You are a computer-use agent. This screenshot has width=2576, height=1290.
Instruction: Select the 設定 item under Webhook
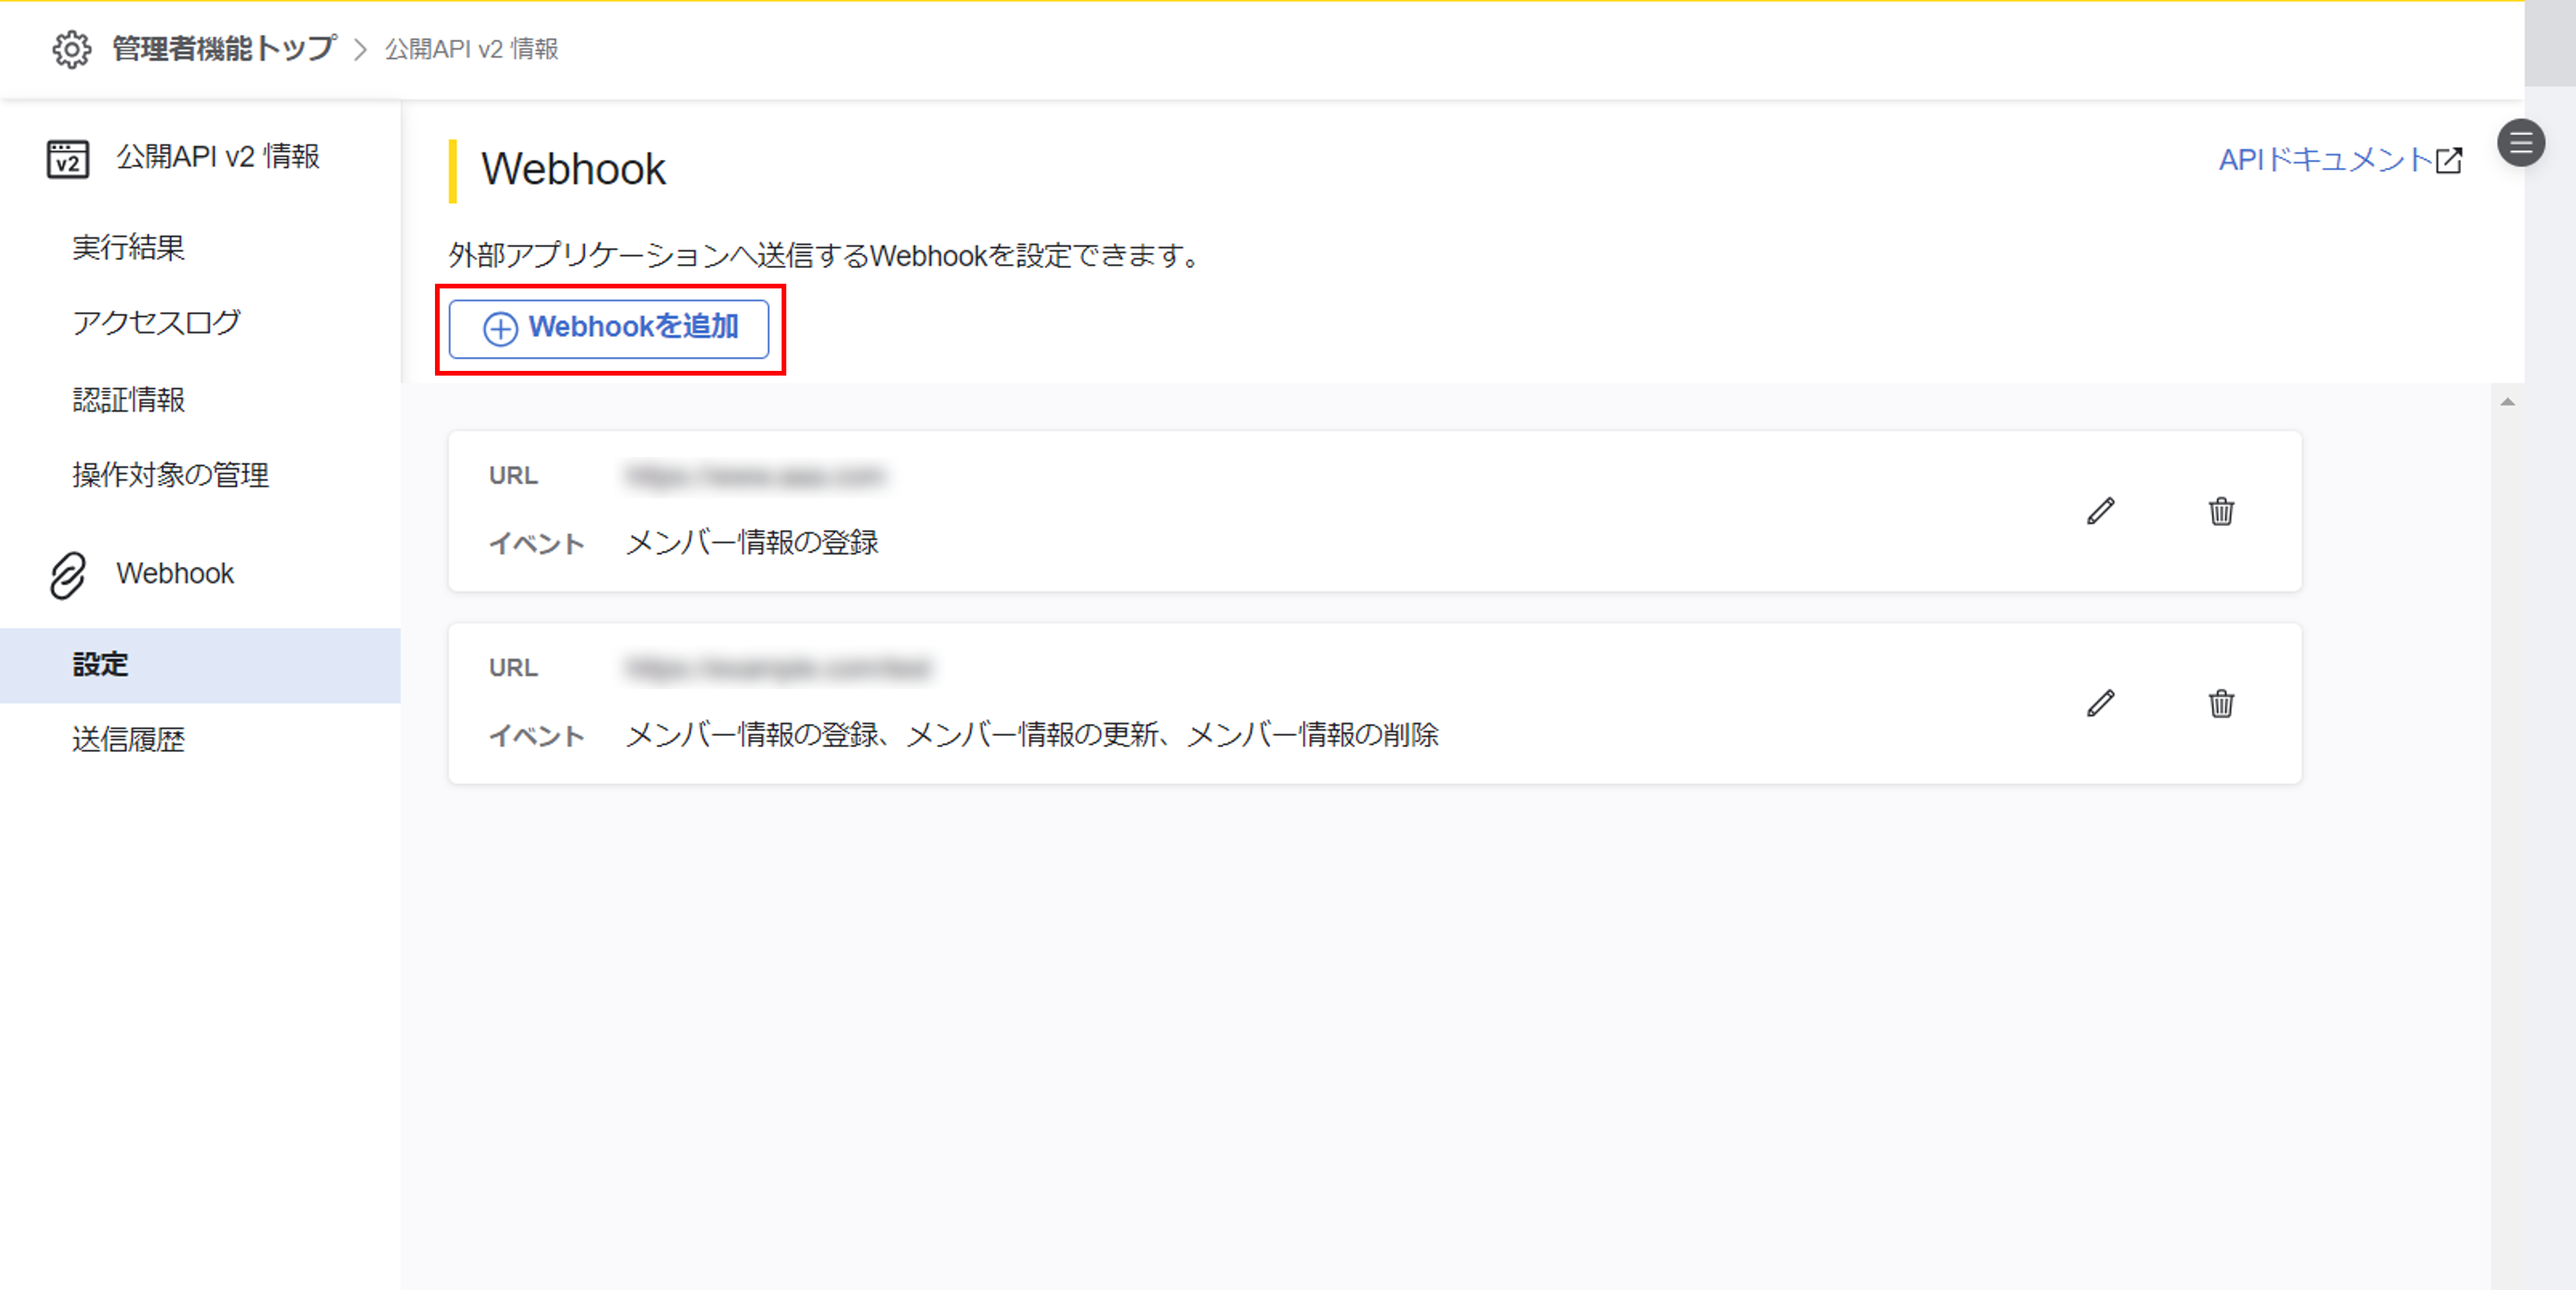[x=100, y=665]
